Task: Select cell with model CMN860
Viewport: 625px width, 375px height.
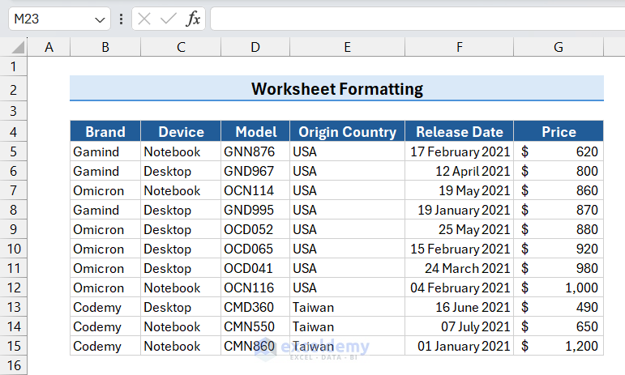Action: tap(255, 346)
